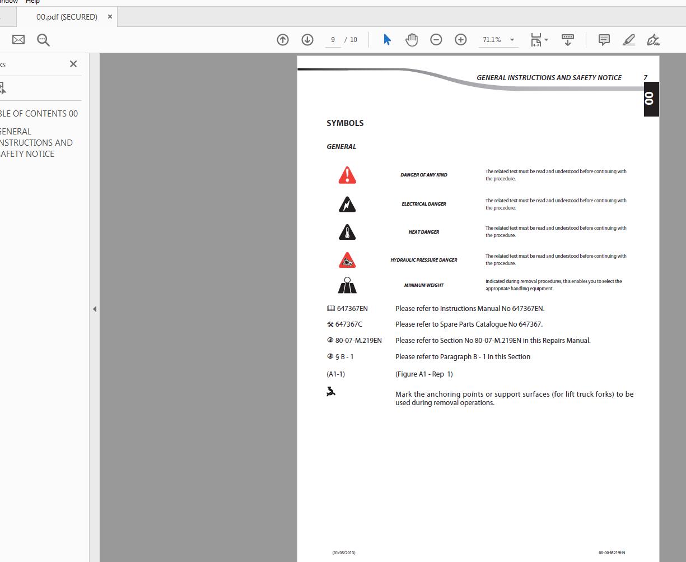The width and height of the screenshot is (686, 562).
Task: Click the page number input field
Action: tap(333, 40)
